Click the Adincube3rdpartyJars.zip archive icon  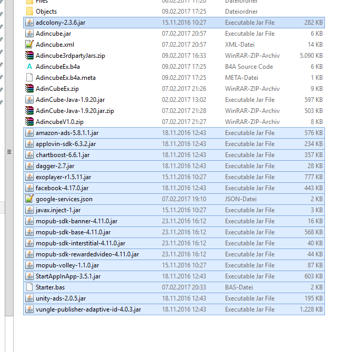(x=29, y=56)
